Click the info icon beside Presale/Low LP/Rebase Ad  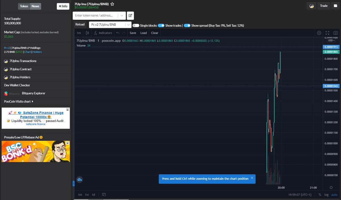(x=41, y=137)
